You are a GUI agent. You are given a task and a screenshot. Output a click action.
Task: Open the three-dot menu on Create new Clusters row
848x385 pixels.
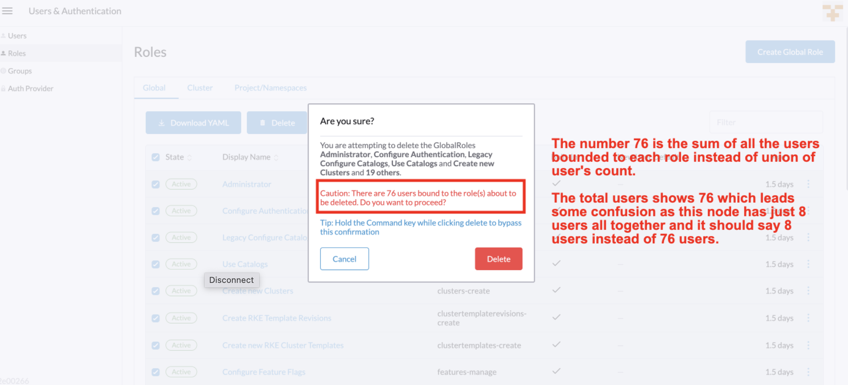pos(808,291)
